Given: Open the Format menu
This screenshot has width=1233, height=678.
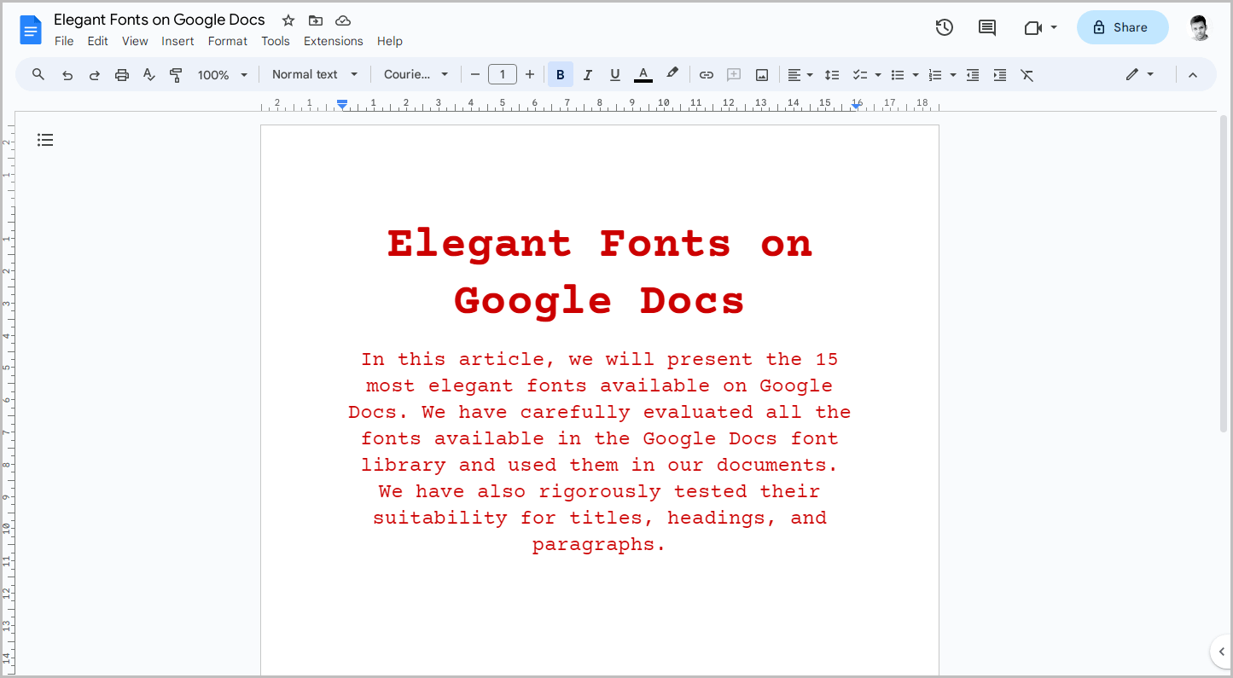Looking at the screenshot, I should point(227,41).
